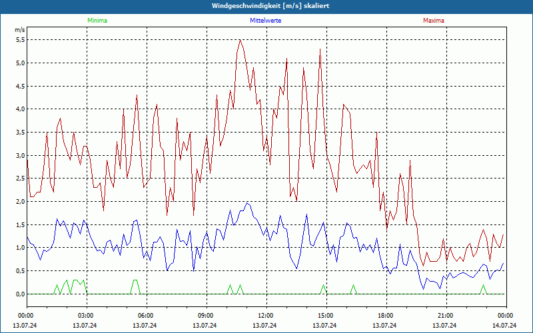Click the m/s unit label on the y-axis
533x333 pixels.
click(19, 30)
